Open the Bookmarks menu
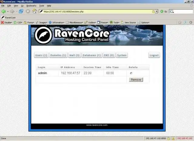194x141 pixels. point(31,6)
